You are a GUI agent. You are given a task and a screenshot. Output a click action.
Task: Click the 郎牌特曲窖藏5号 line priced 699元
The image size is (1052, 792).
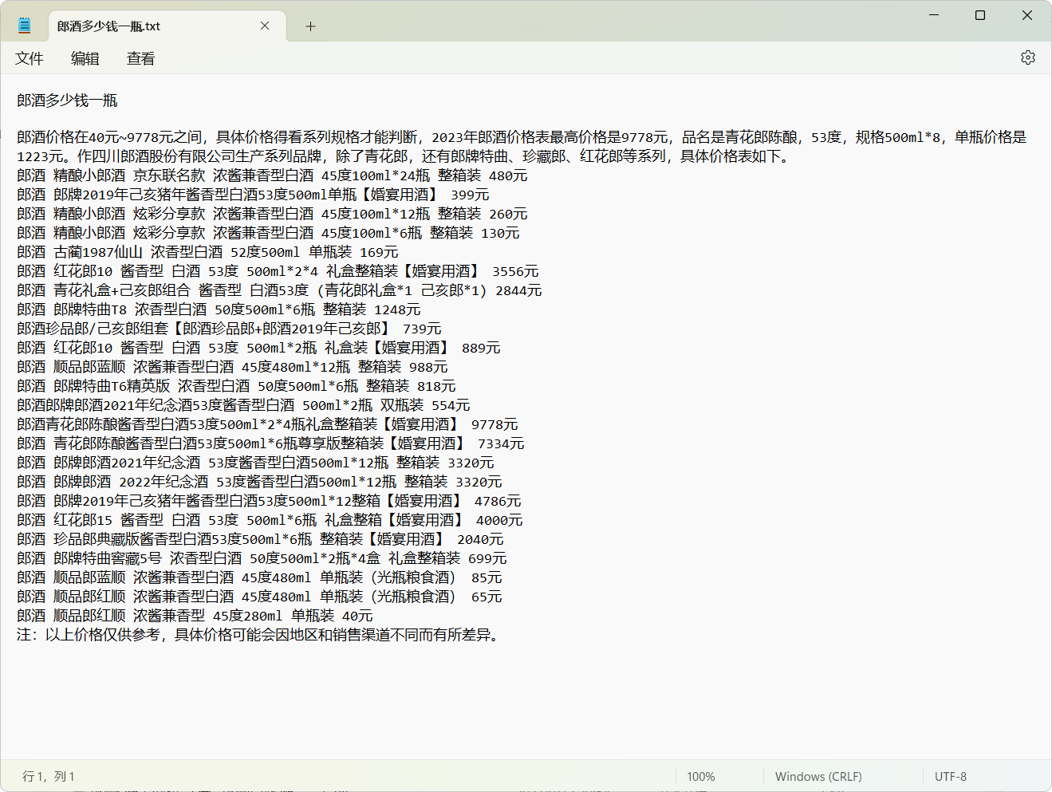pyautogui.click(x=262, y=558)
